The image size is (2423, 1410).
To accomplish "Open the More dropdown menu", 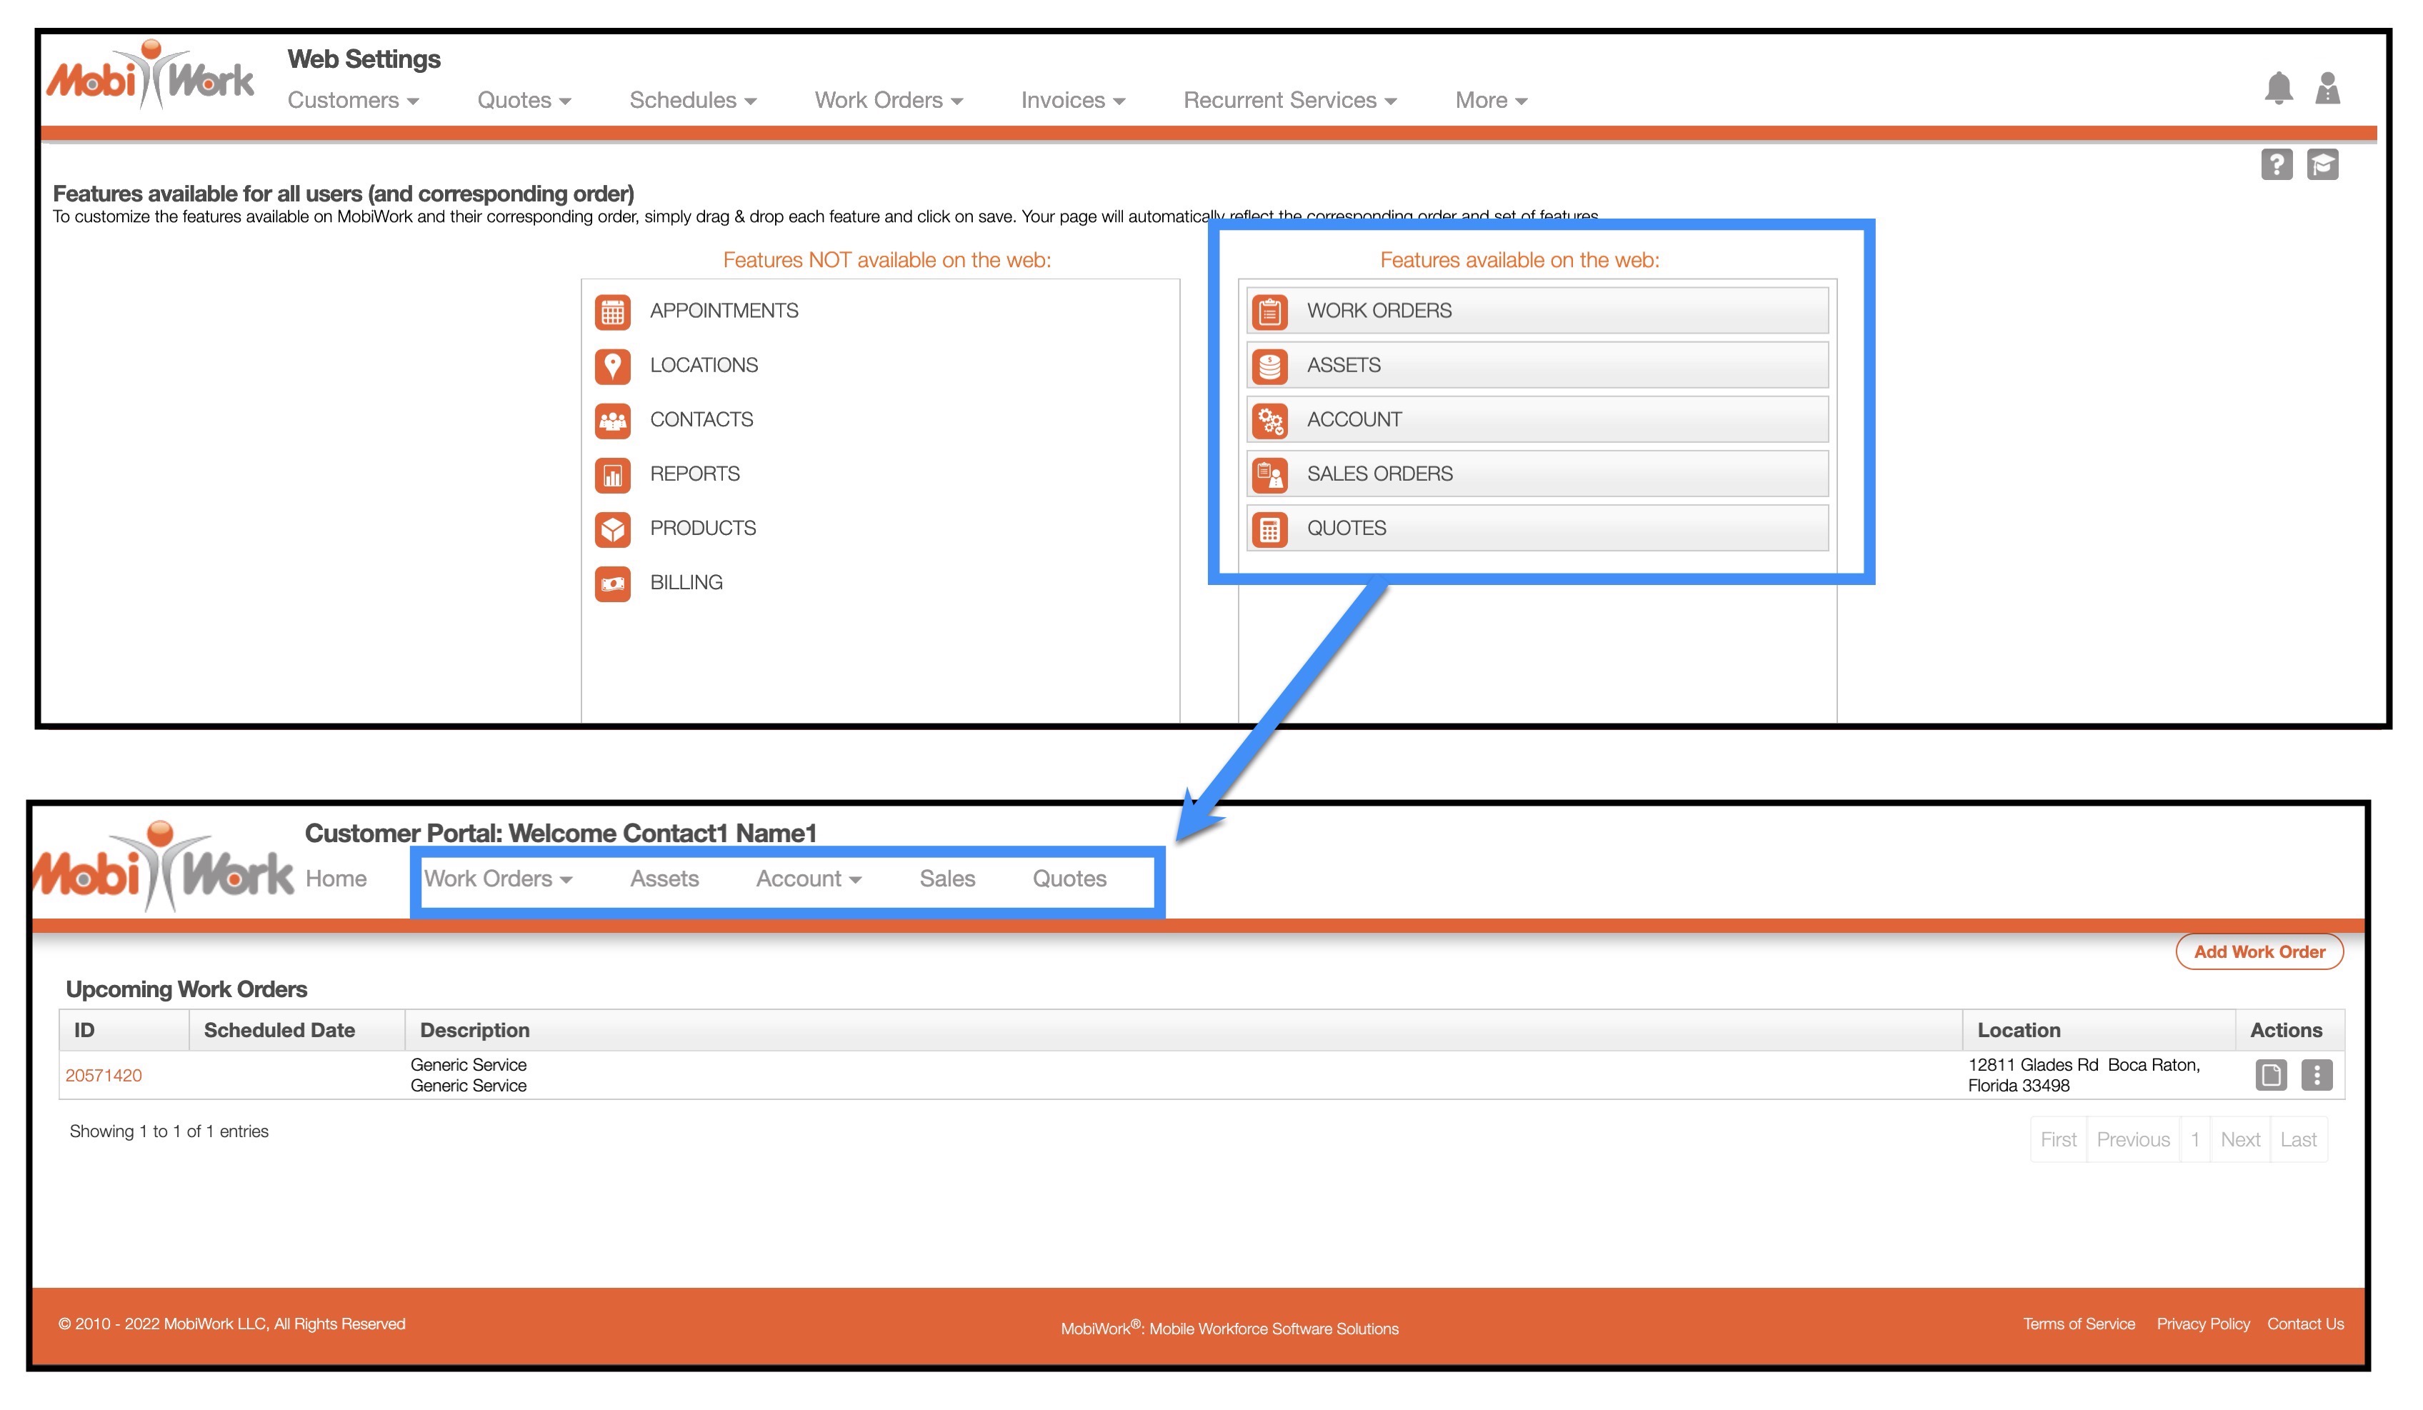I will click(x=1490, y=100).
